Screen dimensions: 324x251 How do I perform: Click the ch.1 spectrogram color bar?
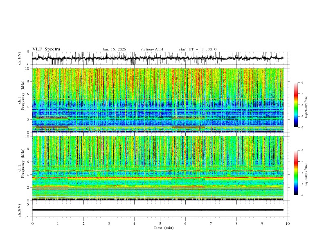point(296,105)
